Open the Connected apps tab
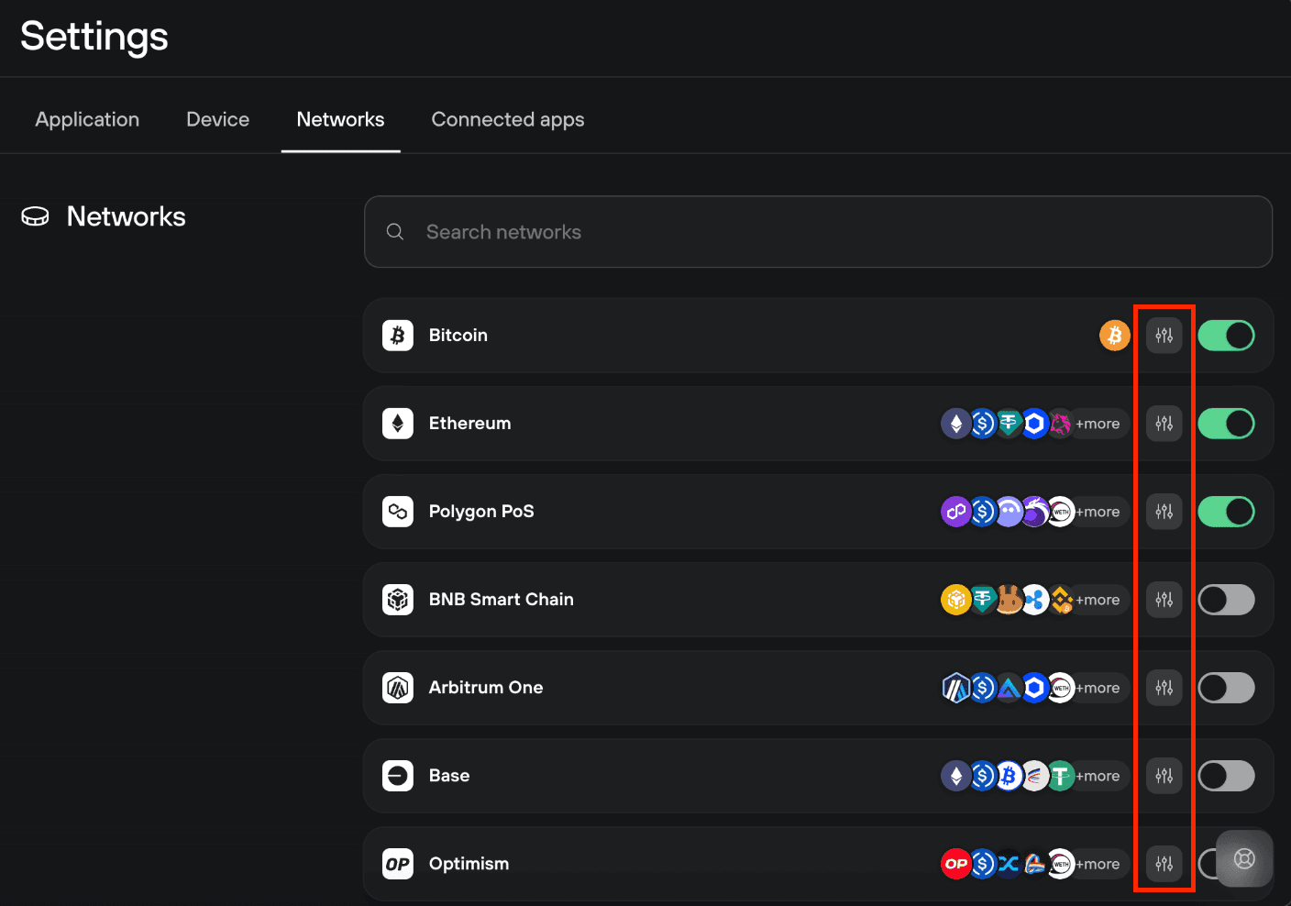Viewport: 1291px width, 906px height. coord(508,119)
